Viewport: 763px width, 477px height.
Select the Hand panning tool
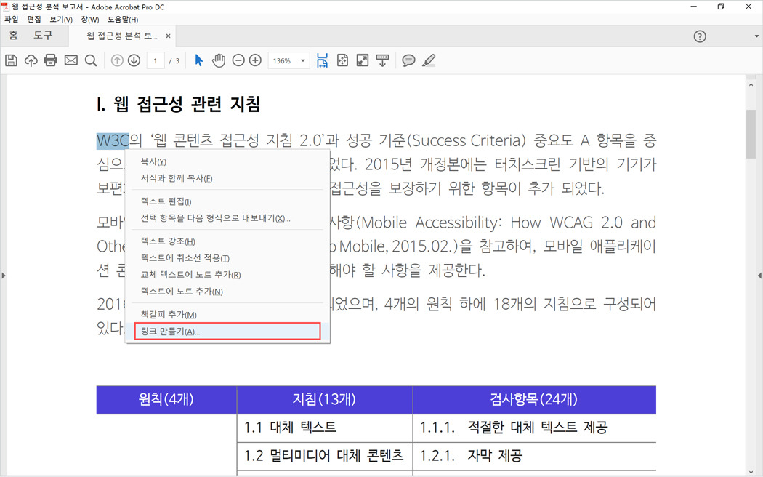click(219, 60)
